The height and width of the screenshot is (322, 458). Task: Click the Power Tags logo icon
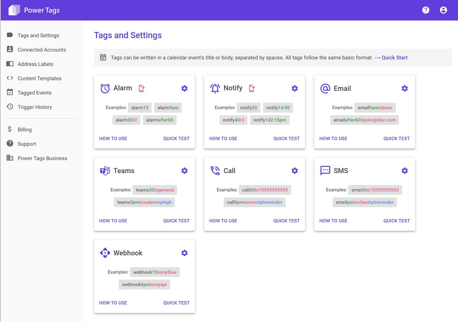14,10
